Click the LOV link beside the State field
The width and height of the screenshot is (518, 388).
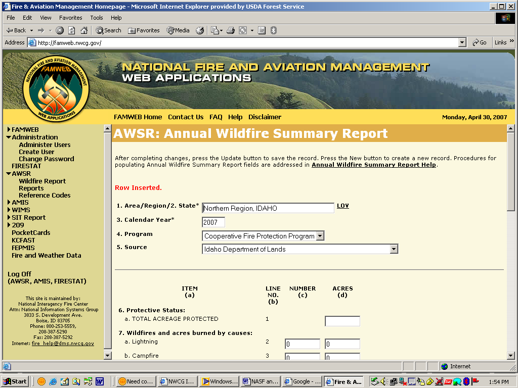coord(342,206)
